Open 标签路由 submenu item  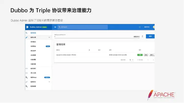(33, 46)
